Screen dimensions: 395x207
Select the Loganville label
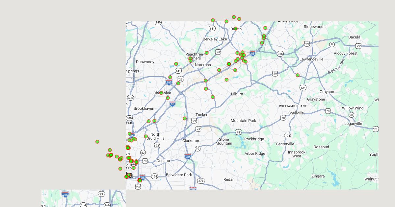click(353, 124)
